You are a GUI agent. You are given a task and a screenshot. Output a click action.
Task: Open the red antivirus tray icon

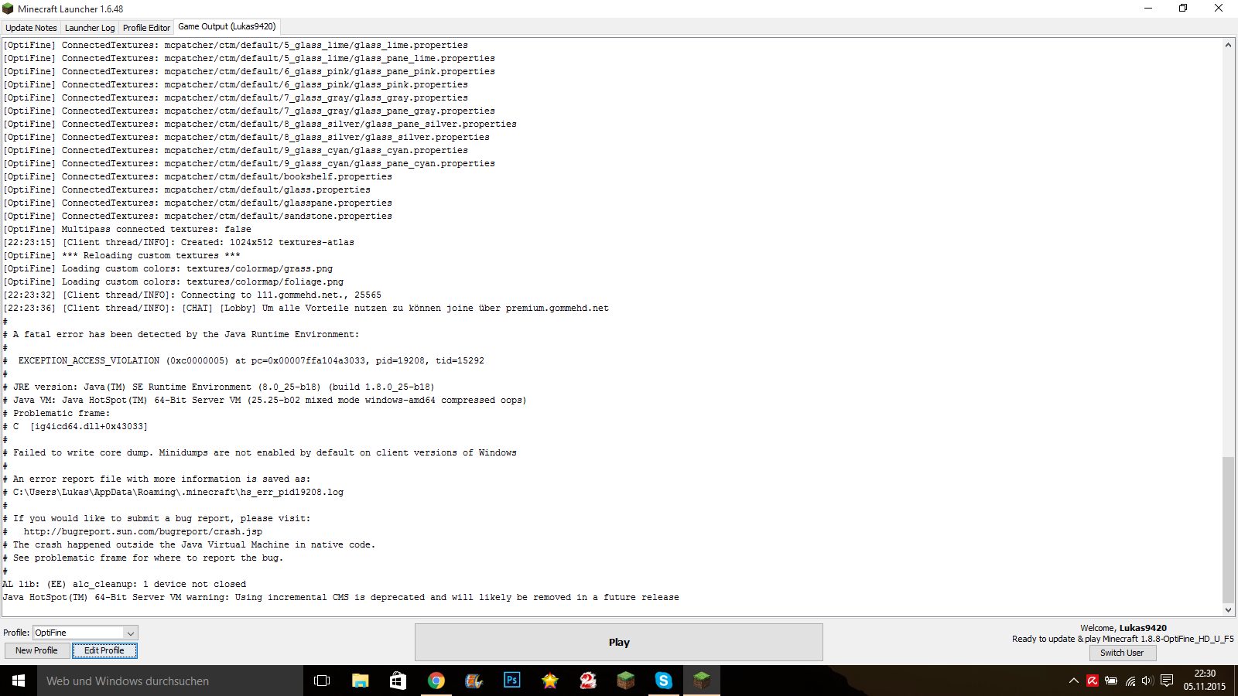point(1092,681)
